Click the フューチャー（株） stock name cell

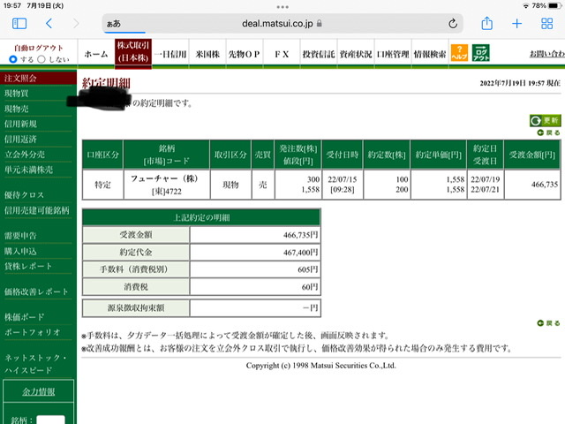(x=164, y=178)
